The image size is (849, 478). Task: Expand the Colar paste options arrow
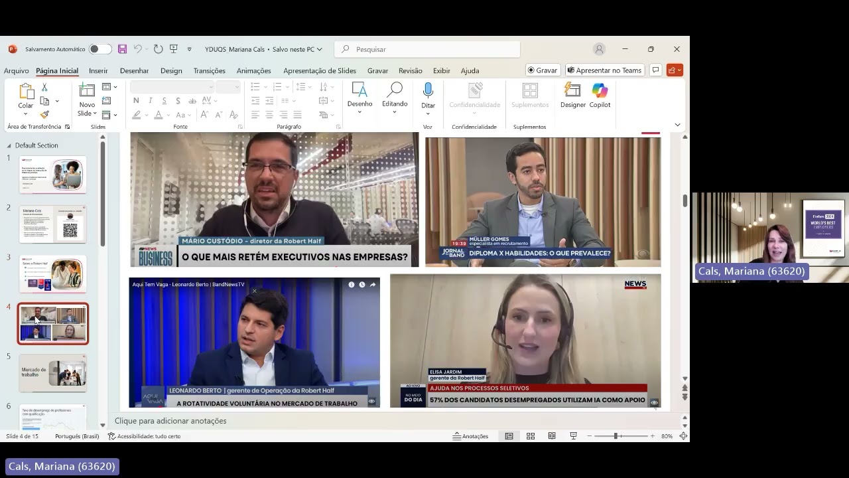25,114
